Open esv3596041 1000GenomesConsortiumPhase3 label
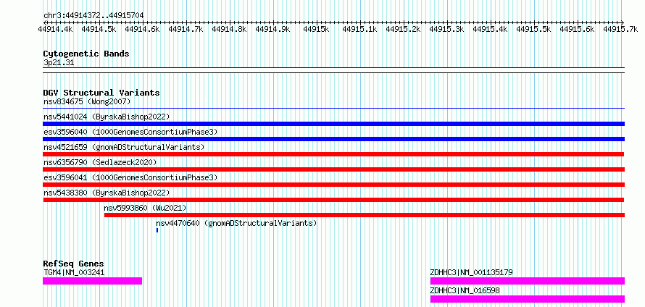This screenshot has height=307, width=645. click(130, 177)
